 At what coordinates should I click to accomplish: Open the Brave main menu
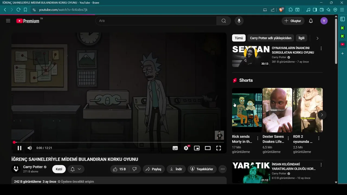[342, 10]
